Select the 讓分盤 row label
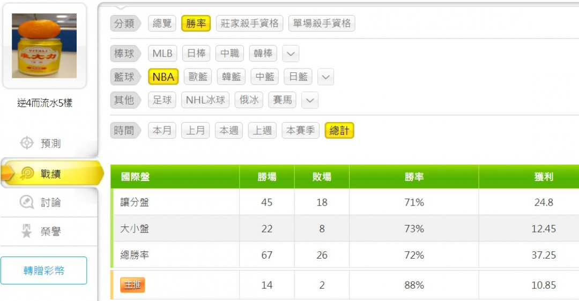Viewport: 579px width, 301px height. [135, 202]
